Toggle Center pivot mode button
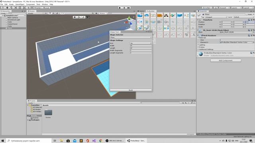 pos(37,8)
